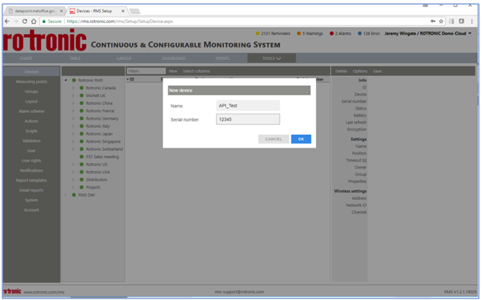
Task: Select Rotronic Italy in the tree
Action: (x=98, y=126)
